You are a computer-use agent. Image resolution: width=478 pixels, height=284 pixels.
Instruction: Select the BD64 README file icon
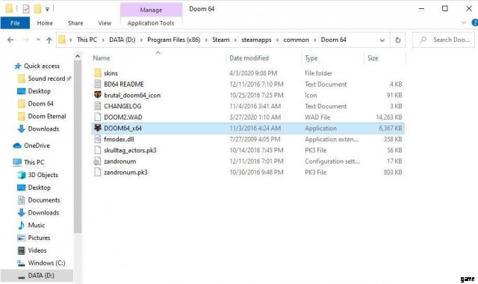tap(98, 84)
